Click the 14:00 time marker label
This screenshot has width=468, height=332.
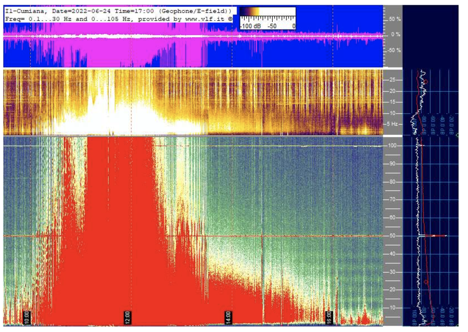click(x=228, y=318)
